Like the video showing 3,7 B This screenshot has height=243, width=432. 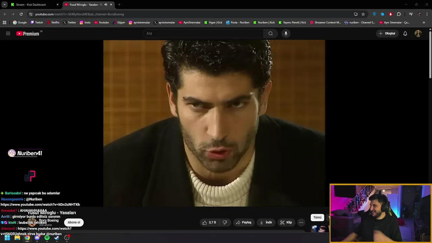click(x=209, y=222)
